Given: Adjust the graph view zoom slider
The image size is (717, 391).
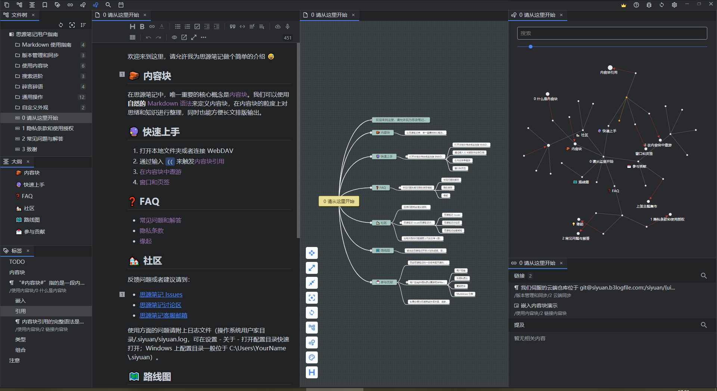Looking at the screenshot, I should pyautogui.click(x=531, y=47).
